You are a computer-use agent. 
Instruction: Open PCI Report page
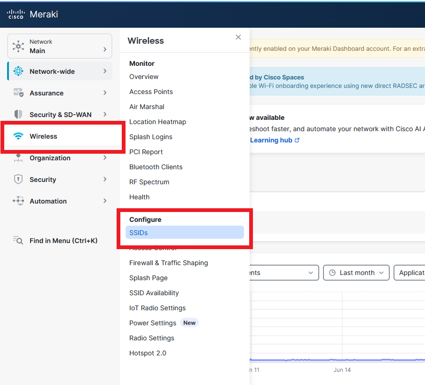pyautogui.click(x=146, y=152)
